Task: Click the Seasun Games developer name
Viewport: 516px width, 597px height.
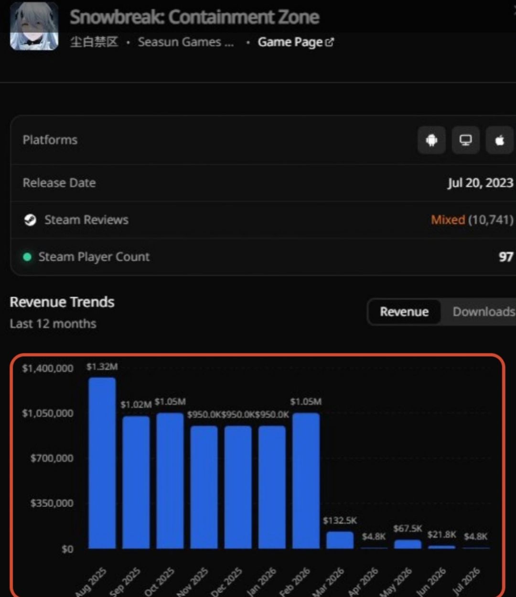Action: point(186,42)
